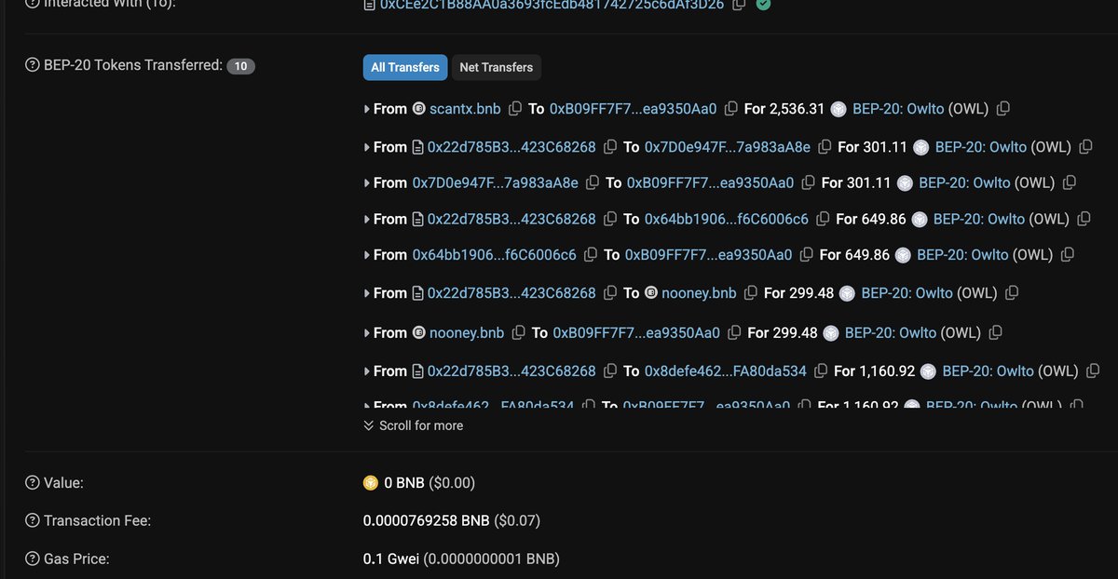Screen dimensions: 1118x579
Task: Copy the Interacted With contract address
Action: [x=738, y=5]
